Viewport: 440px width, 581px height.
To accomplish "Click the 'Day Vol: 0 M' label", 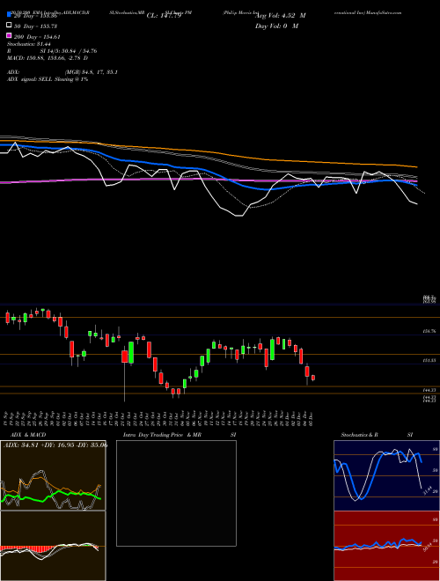I will pyautogui.click(x=276, y=26).
